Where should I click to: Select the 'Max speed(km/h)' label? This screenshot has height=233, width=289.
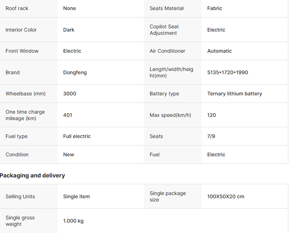170,115
